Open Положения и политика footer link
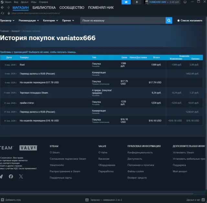 [x=141, y=165]
